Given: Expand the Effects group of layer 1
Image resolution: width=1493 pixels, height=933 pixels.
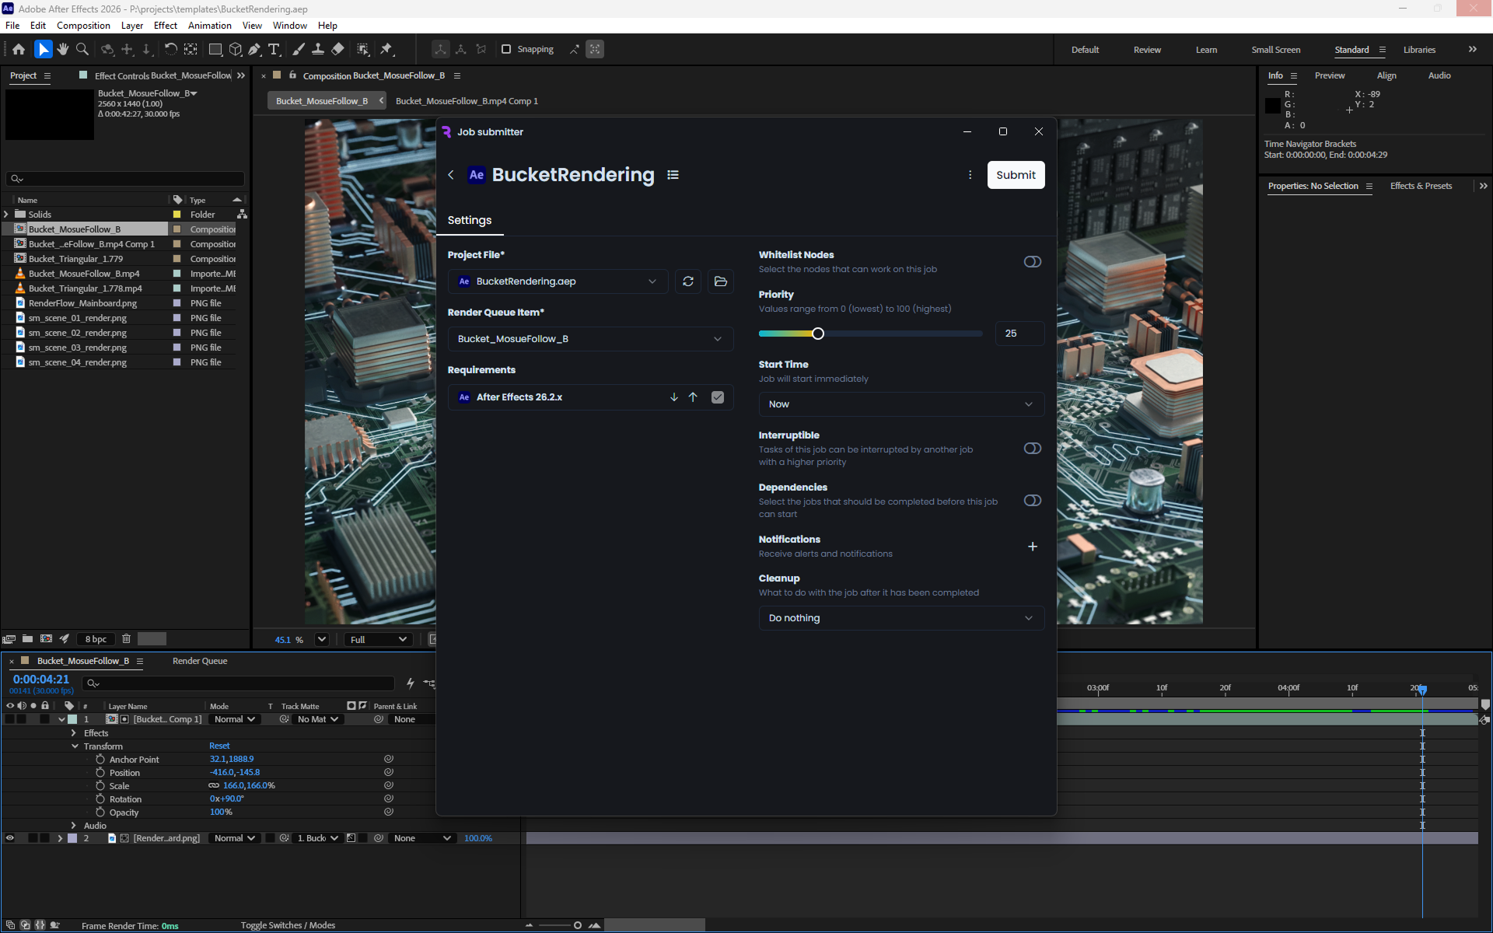Looking at the screenshot, I should [x=74, y=733].
